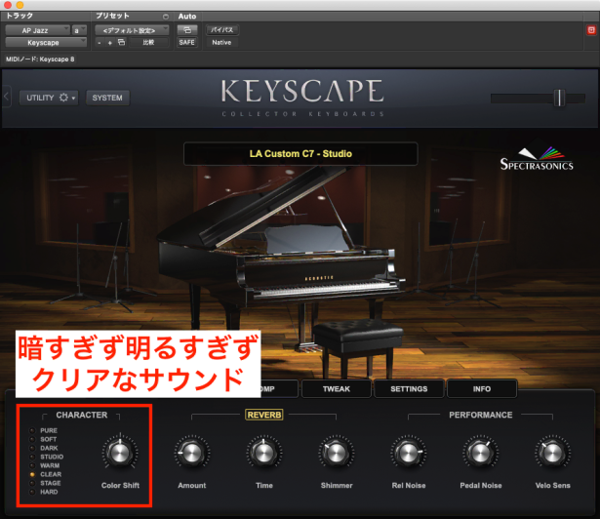Image resolution: width=600 pixels, height=519 pixels.
Task: Open the UTILITY gear dropdown menu
Action: click(49, 98)
